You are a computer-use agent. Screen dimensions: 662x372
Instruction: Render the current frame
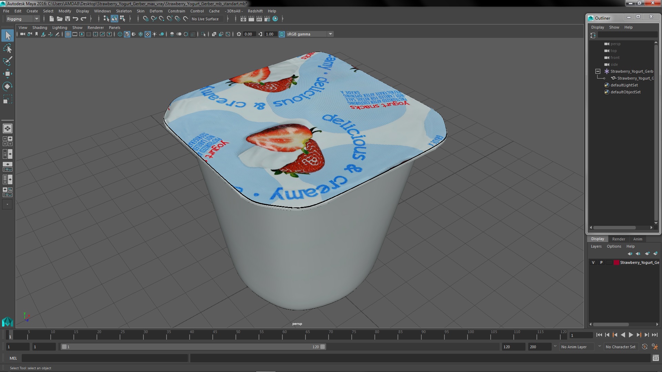tap(251, 19)
